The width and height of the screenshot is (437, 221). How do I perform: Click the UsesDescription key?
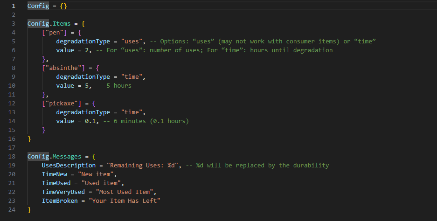point(69,165)
